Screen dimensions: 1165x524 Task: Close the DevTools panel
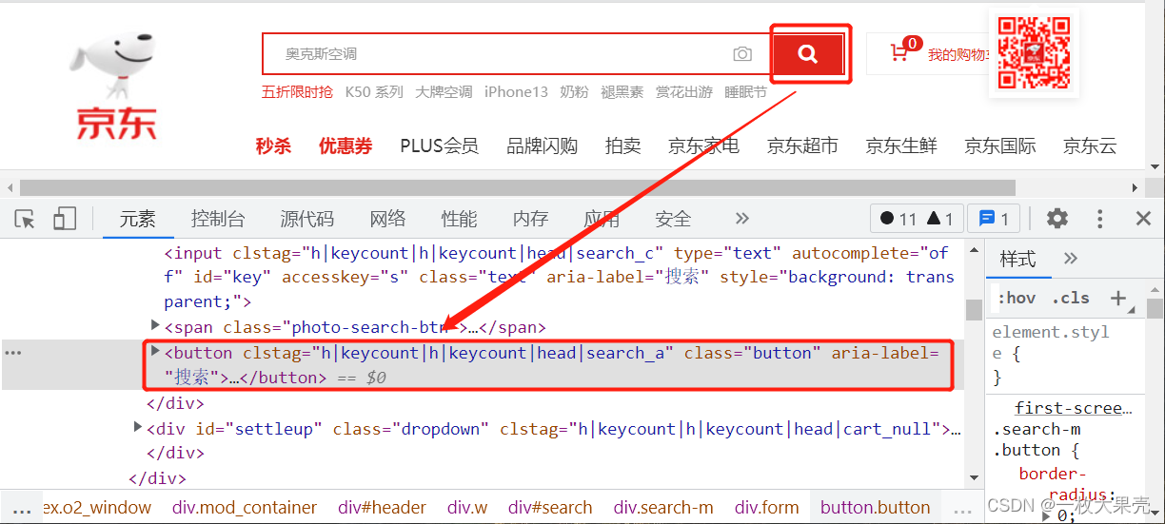pyautogui.click(x=1143, y=219)
